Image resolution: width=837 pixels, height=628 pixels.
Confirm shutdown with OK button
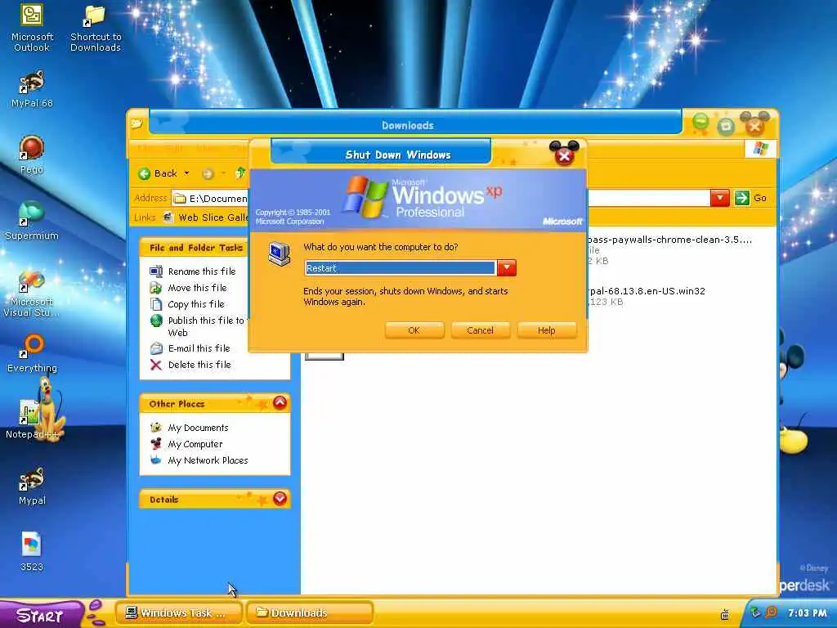[414, 330]
